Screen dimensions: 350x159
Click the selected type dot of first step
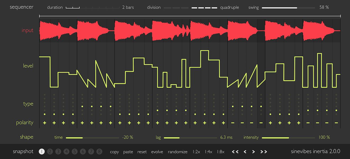click(x=45, y=114)
